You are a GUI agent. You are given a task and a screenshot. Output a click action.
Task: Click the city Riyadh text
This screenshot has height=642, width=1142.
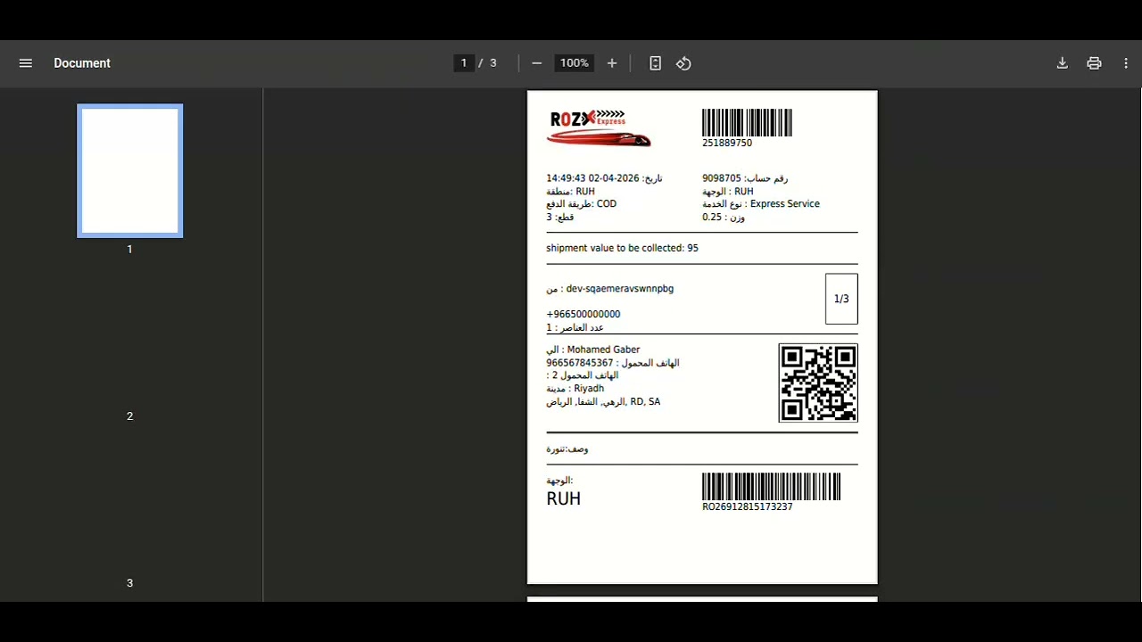click(590, 389)
